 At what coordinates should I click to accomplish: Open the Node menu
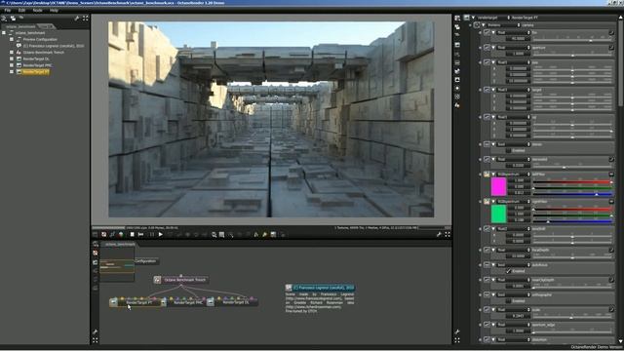pos(37,11)
